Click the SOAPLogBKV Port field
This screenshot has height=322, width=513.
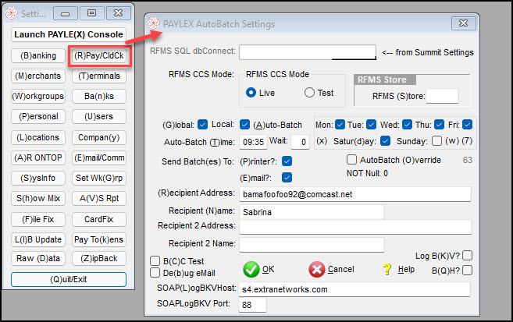[254, 304]
